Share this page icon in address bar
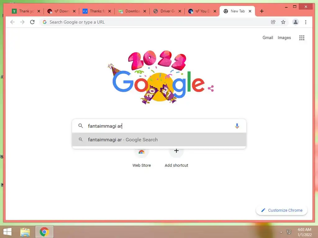Image resolution: width=318 pixels, height=238 pixels. pos(273,22)
